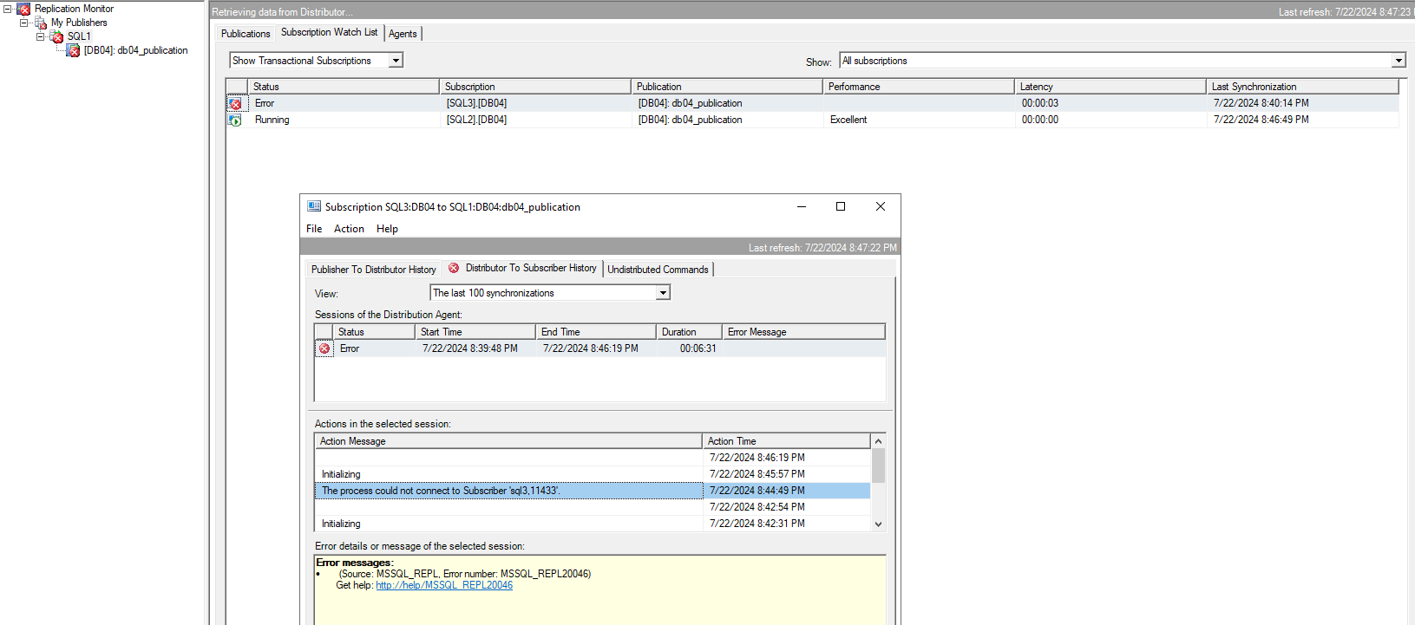Open the MSSQL_REPL20046 help link

click(x=444, y=585)
